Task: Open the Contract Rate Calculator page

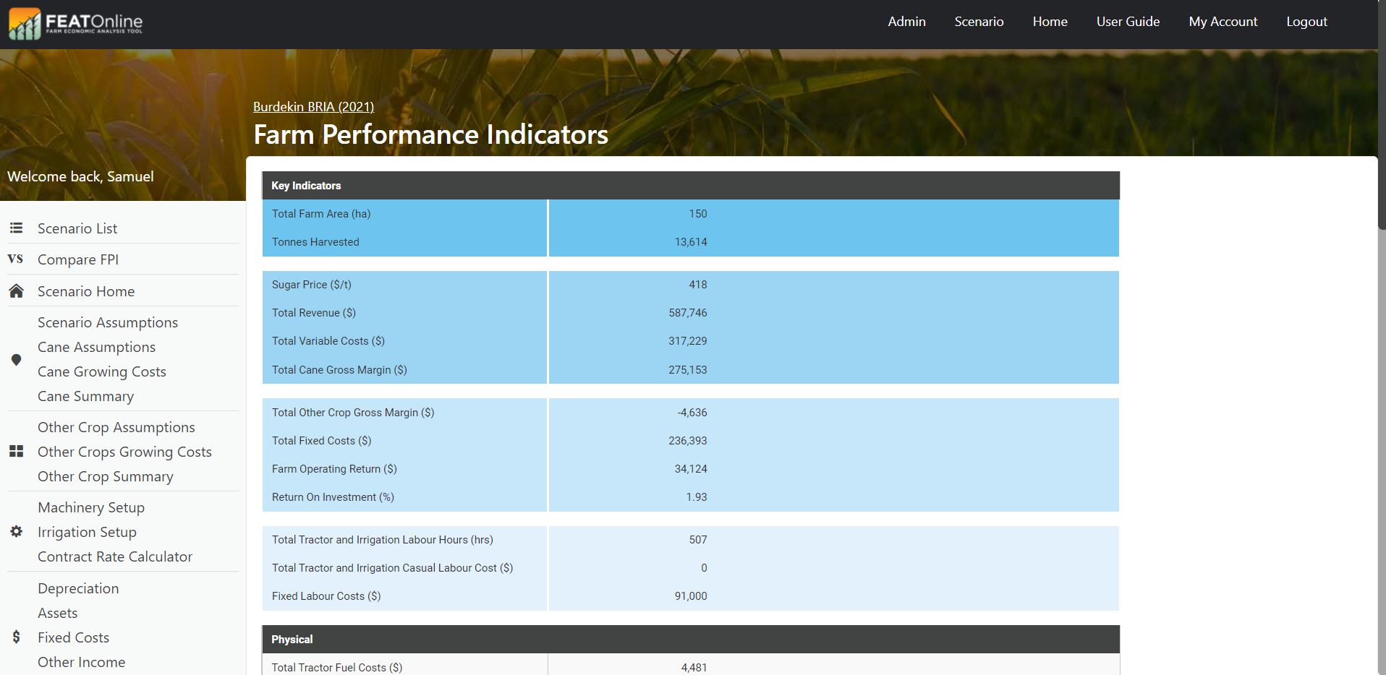Action: [x=115, y=556]
